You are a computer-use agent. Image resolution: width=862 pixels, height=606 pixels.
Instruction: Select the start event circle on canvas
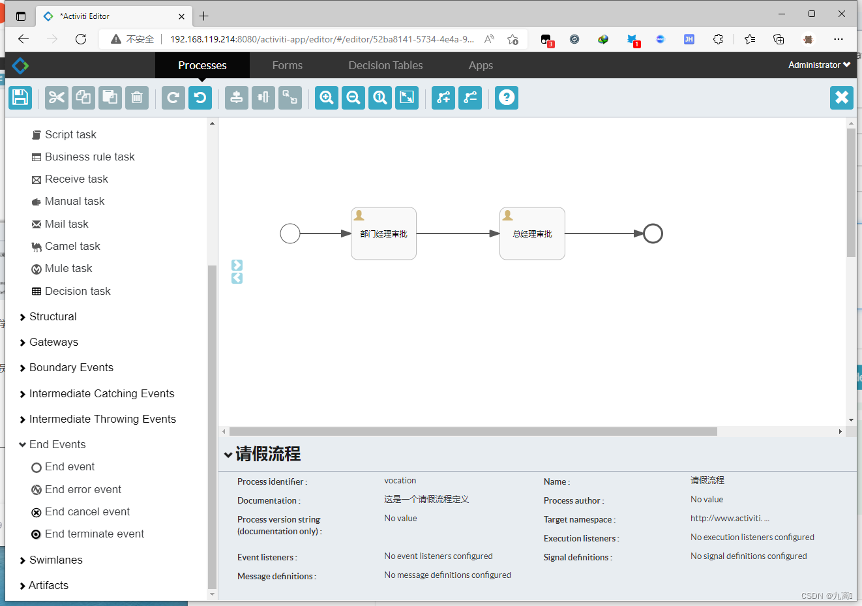(290, 234)
